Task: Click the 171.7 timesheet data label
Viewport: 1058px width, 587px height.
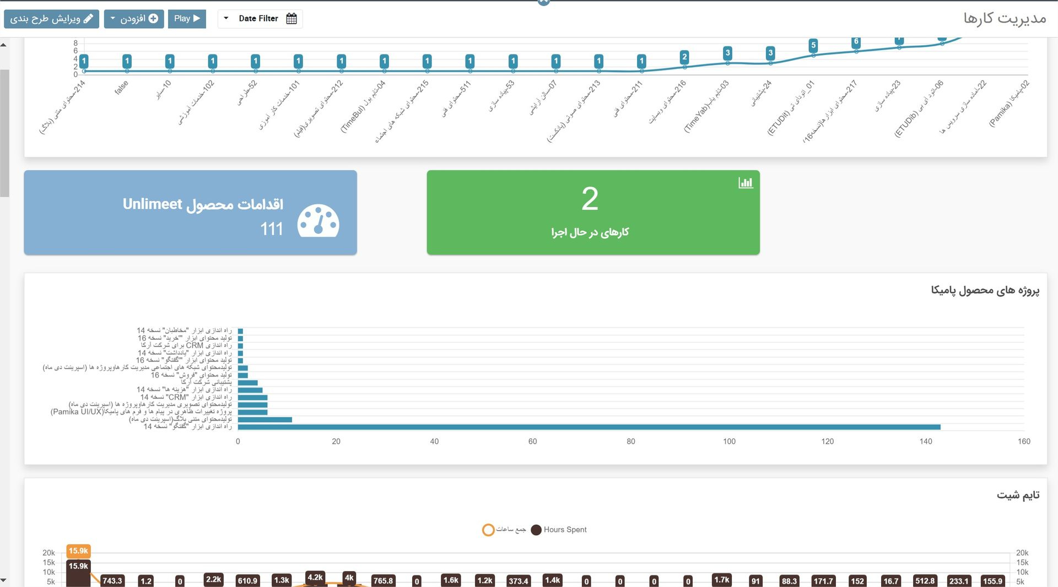Action: (x=823, y=581)
